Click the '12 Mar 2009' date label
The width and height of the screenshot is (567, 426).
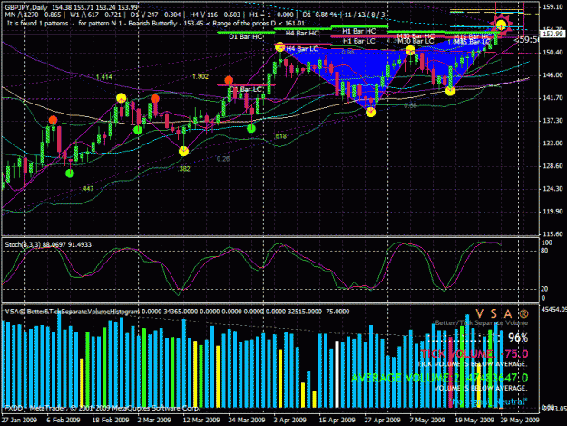click(x=201, y=421)
